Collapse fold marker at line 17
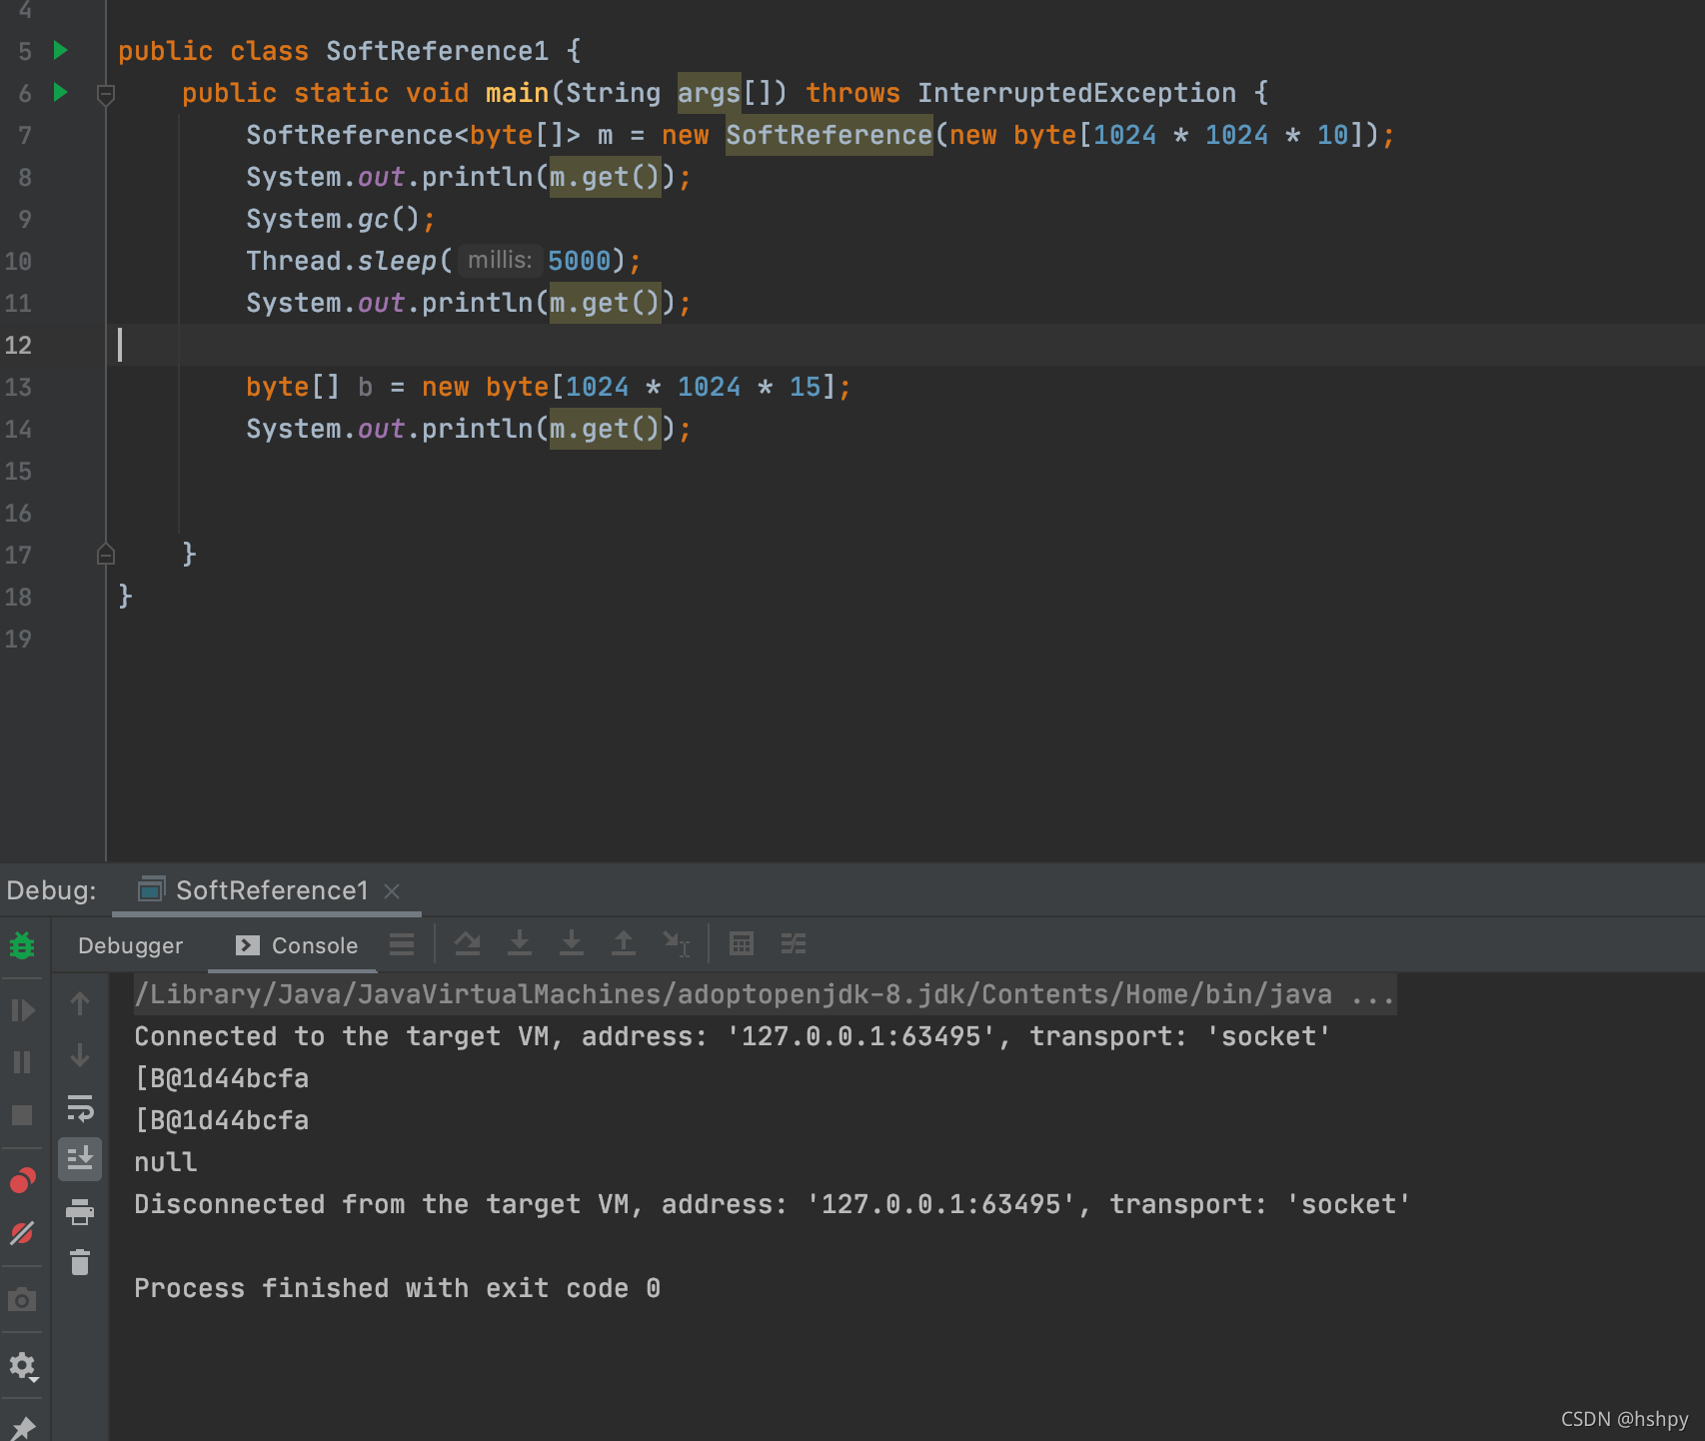 [106, 554]
